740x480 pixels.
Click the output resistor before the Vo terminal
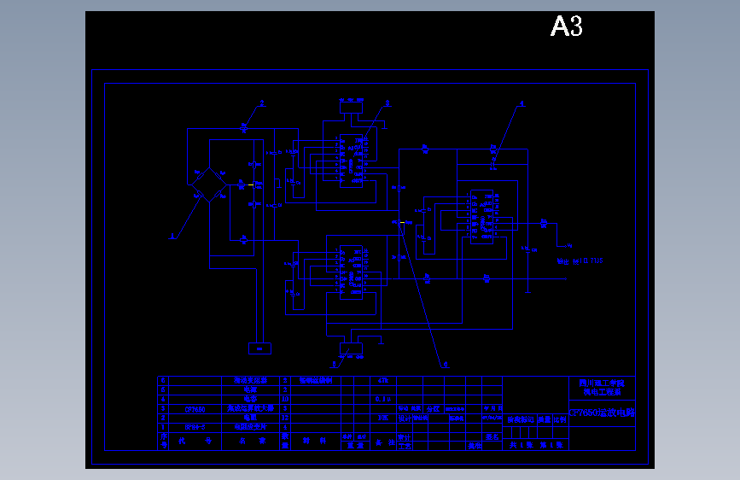(544, 224)
